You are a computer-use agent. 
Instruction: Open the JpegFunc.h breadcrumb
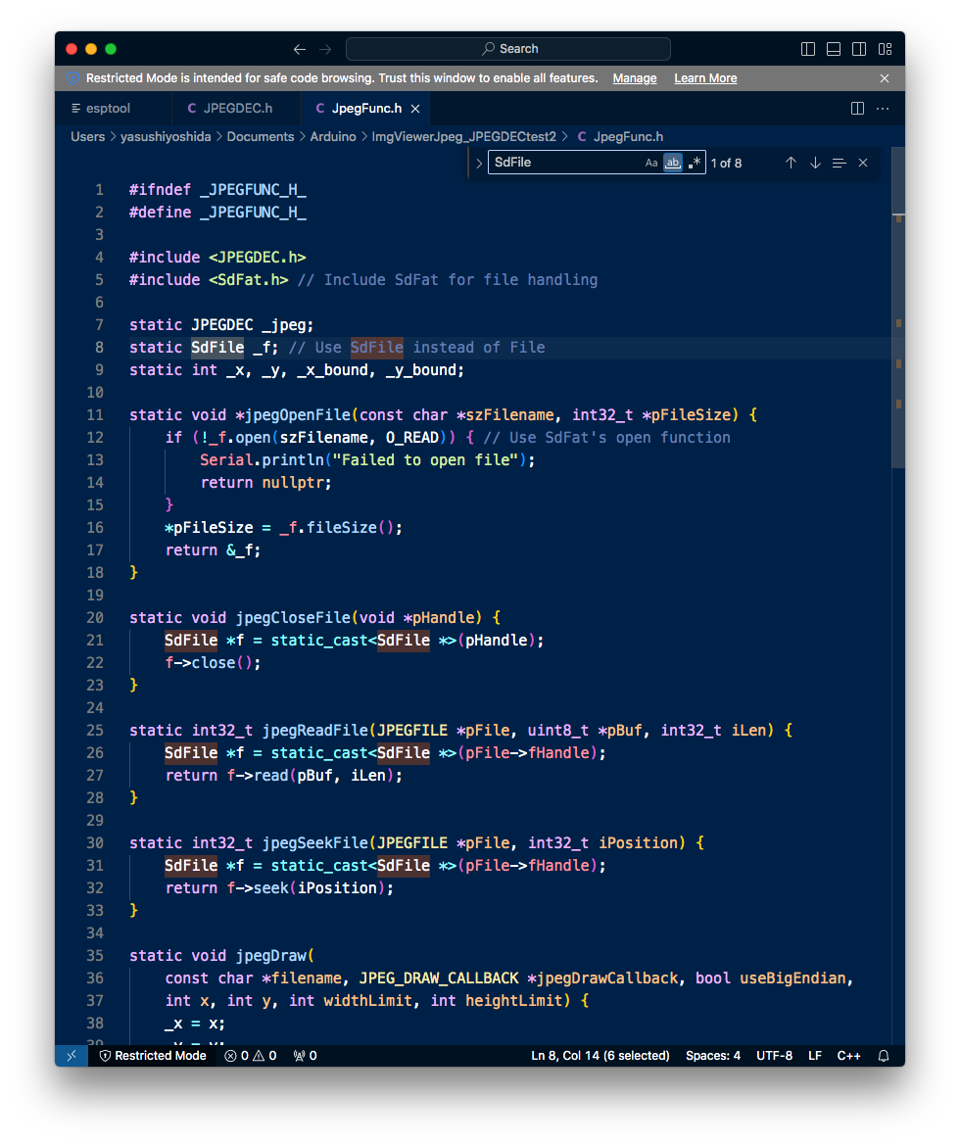[x=620, y=136]
